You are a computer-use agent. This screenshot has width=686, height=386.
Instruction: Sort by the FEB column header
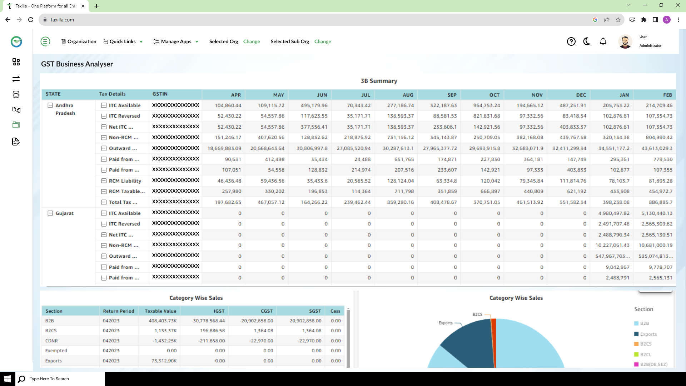coord(655,95)
